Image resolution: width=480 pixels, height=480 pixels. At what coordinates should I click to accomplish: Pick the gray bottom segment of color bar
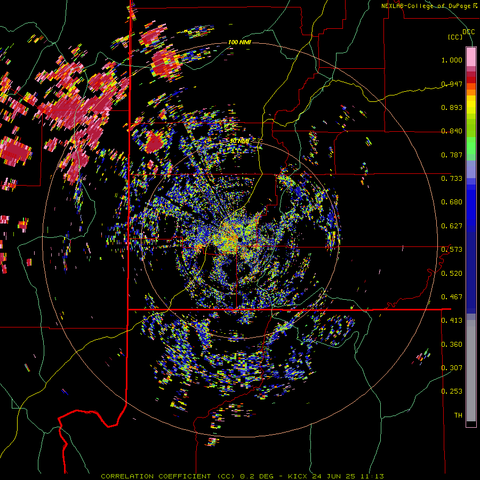pyautogui.click(x=471, y=371)
